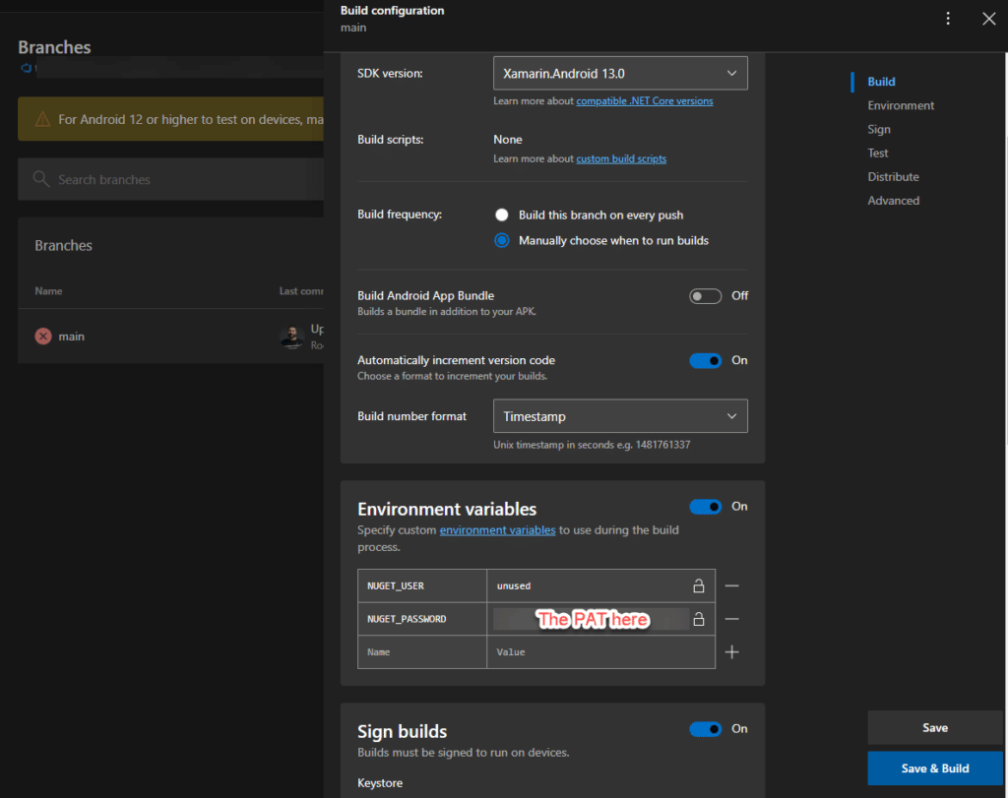
Task: Click the Android 12 warning banner text
Action: [x=191, y=119]
